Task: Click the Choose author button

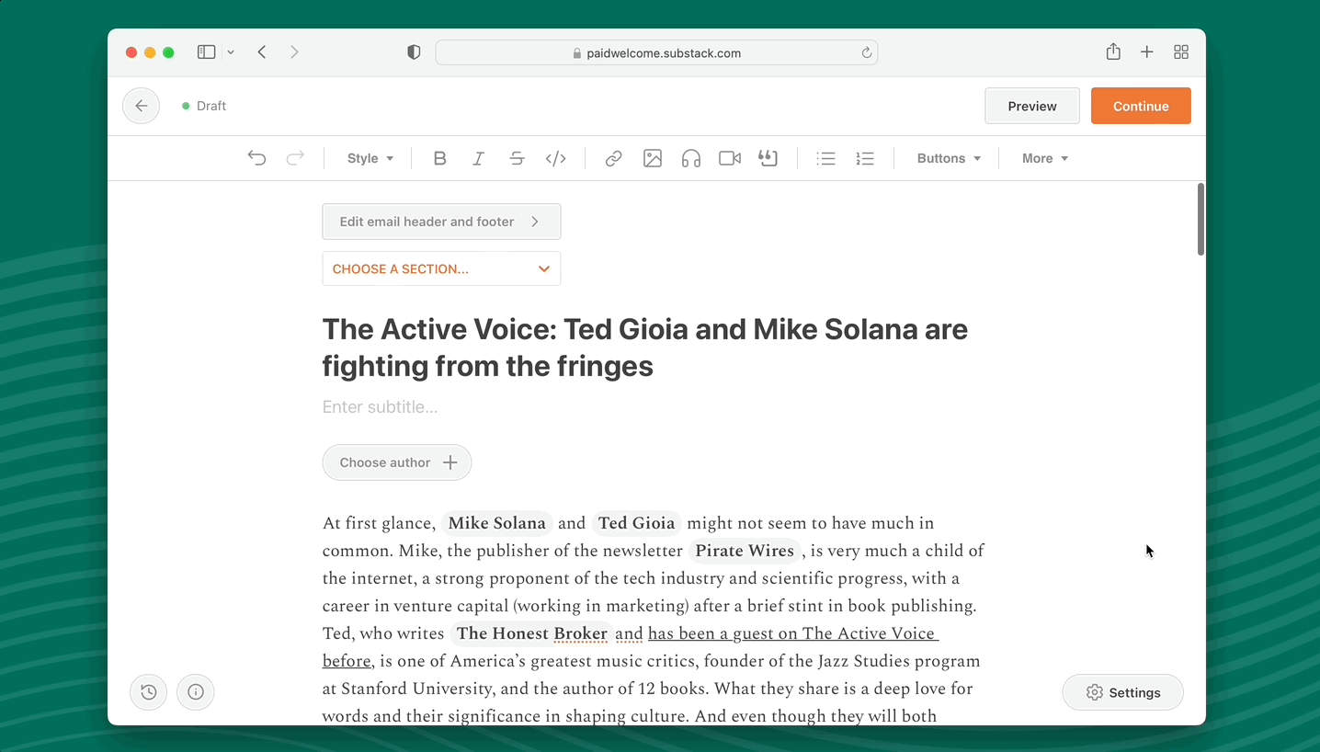Action: tap(397, 462)
